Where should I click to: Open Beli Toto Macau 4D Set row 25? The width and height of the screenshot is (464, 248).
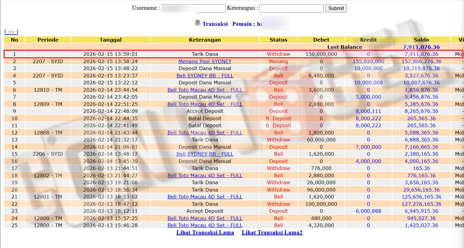[x=205, y=225]
